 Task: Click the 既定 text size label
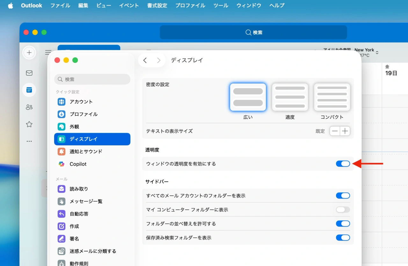click(320, 131)
